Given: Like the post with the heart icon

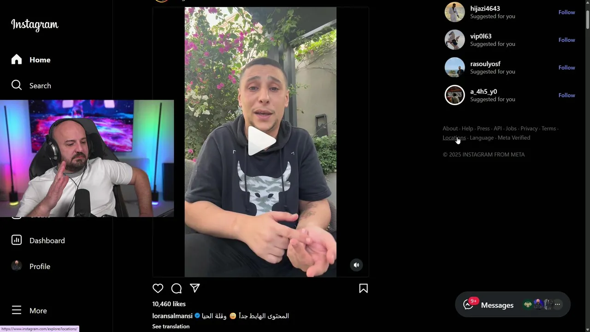Looking at the screenshot, I should [x=158, y=289].
